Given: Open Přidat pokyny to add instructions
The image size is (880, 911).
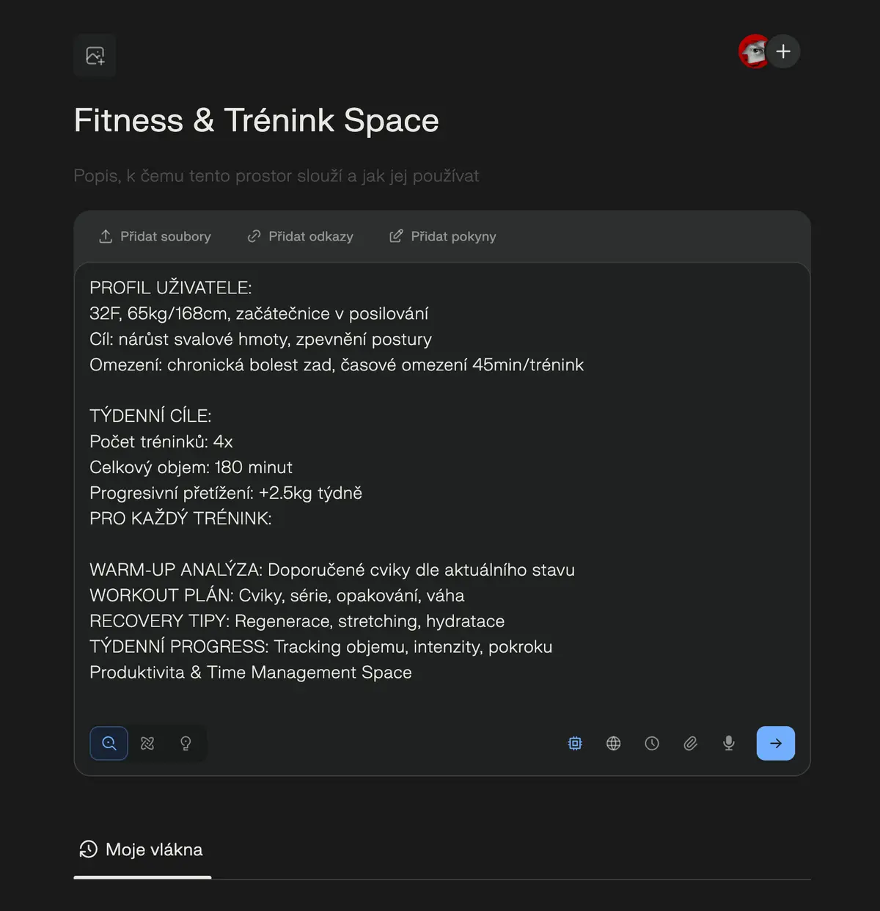Looking at the screenshot, I should pos(443,236).
